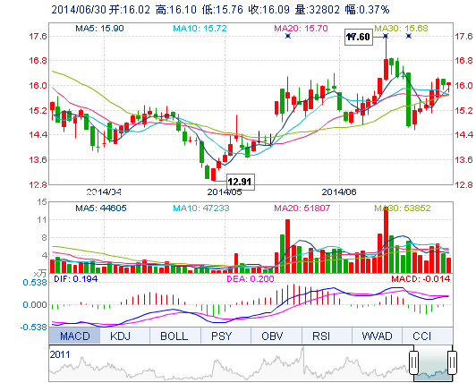Click the leftmost star marker above the May candles
Screen dimensions: 476x383
(288, 36)
